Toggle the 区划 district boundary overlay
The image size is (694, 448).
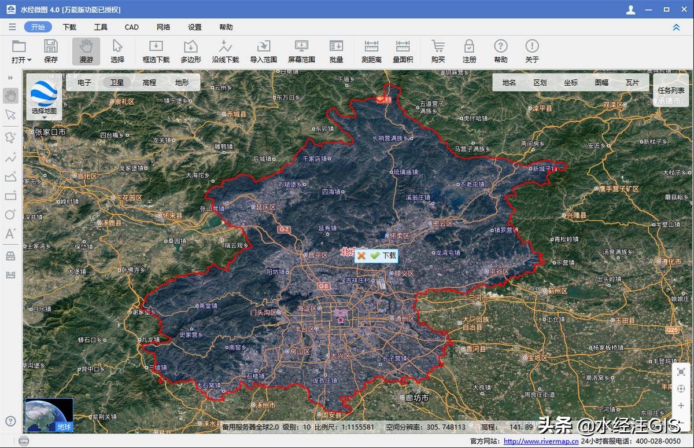point(540,82)
